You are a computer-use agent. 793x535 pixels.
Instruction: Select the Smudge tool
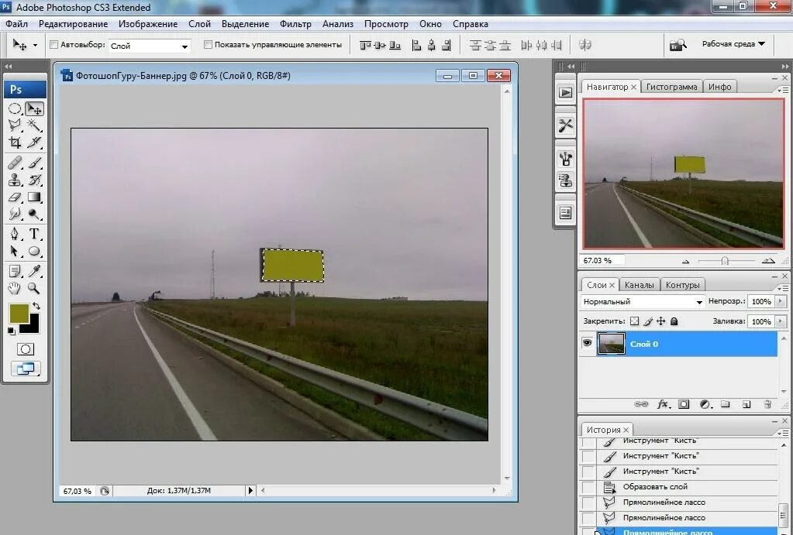(15, 214)
